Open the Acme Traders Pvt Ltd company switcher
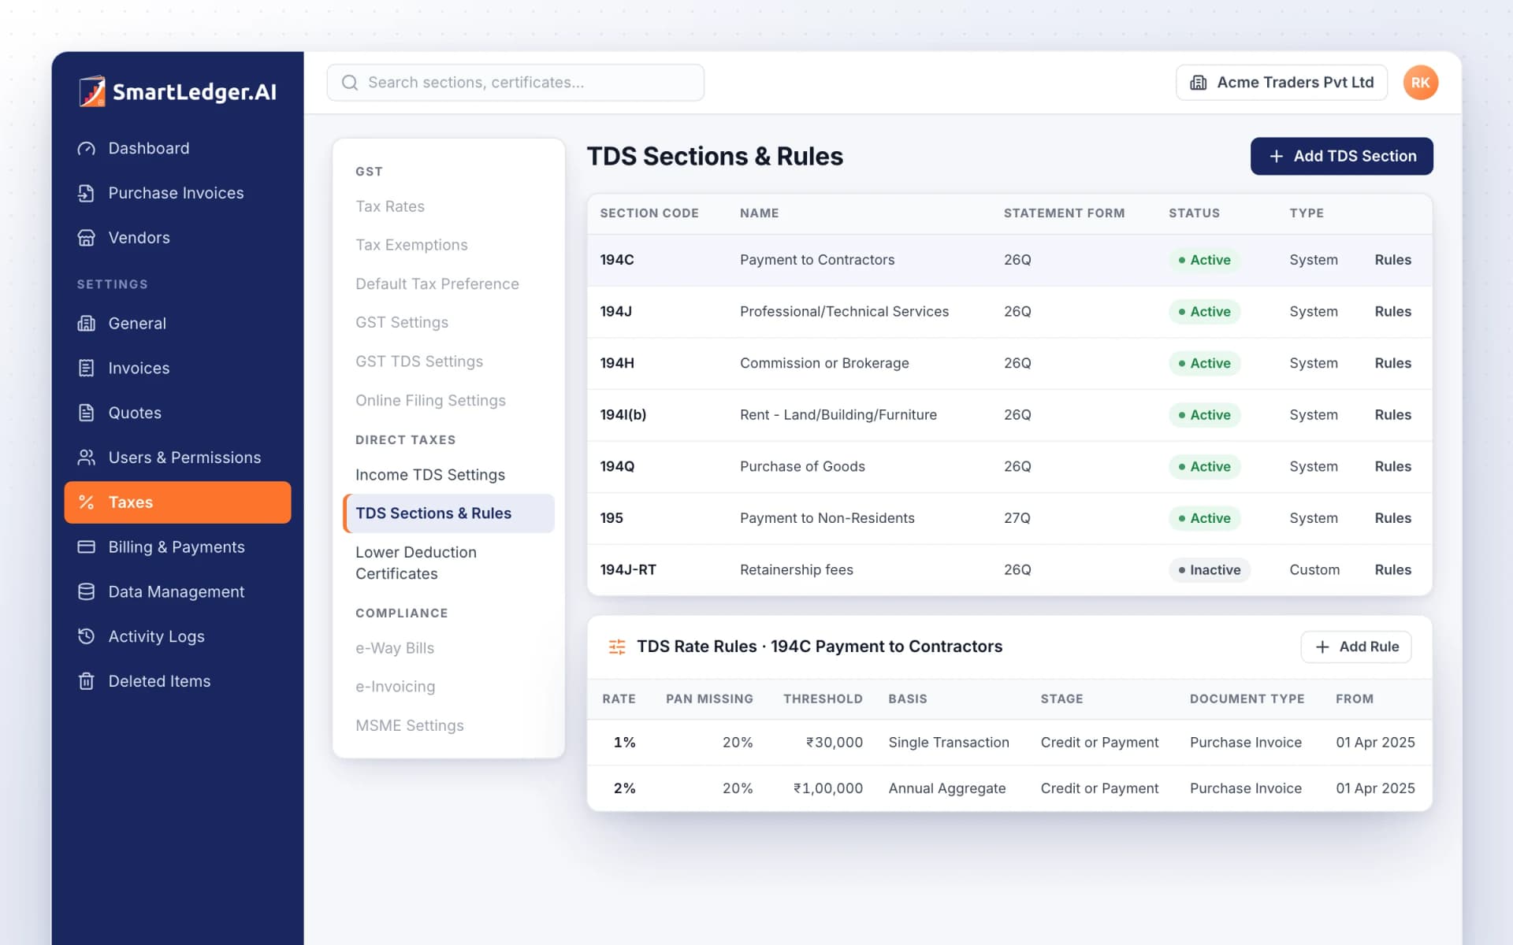The height and width of the screenshot is (945, 1513). (x=1281, y=83)
